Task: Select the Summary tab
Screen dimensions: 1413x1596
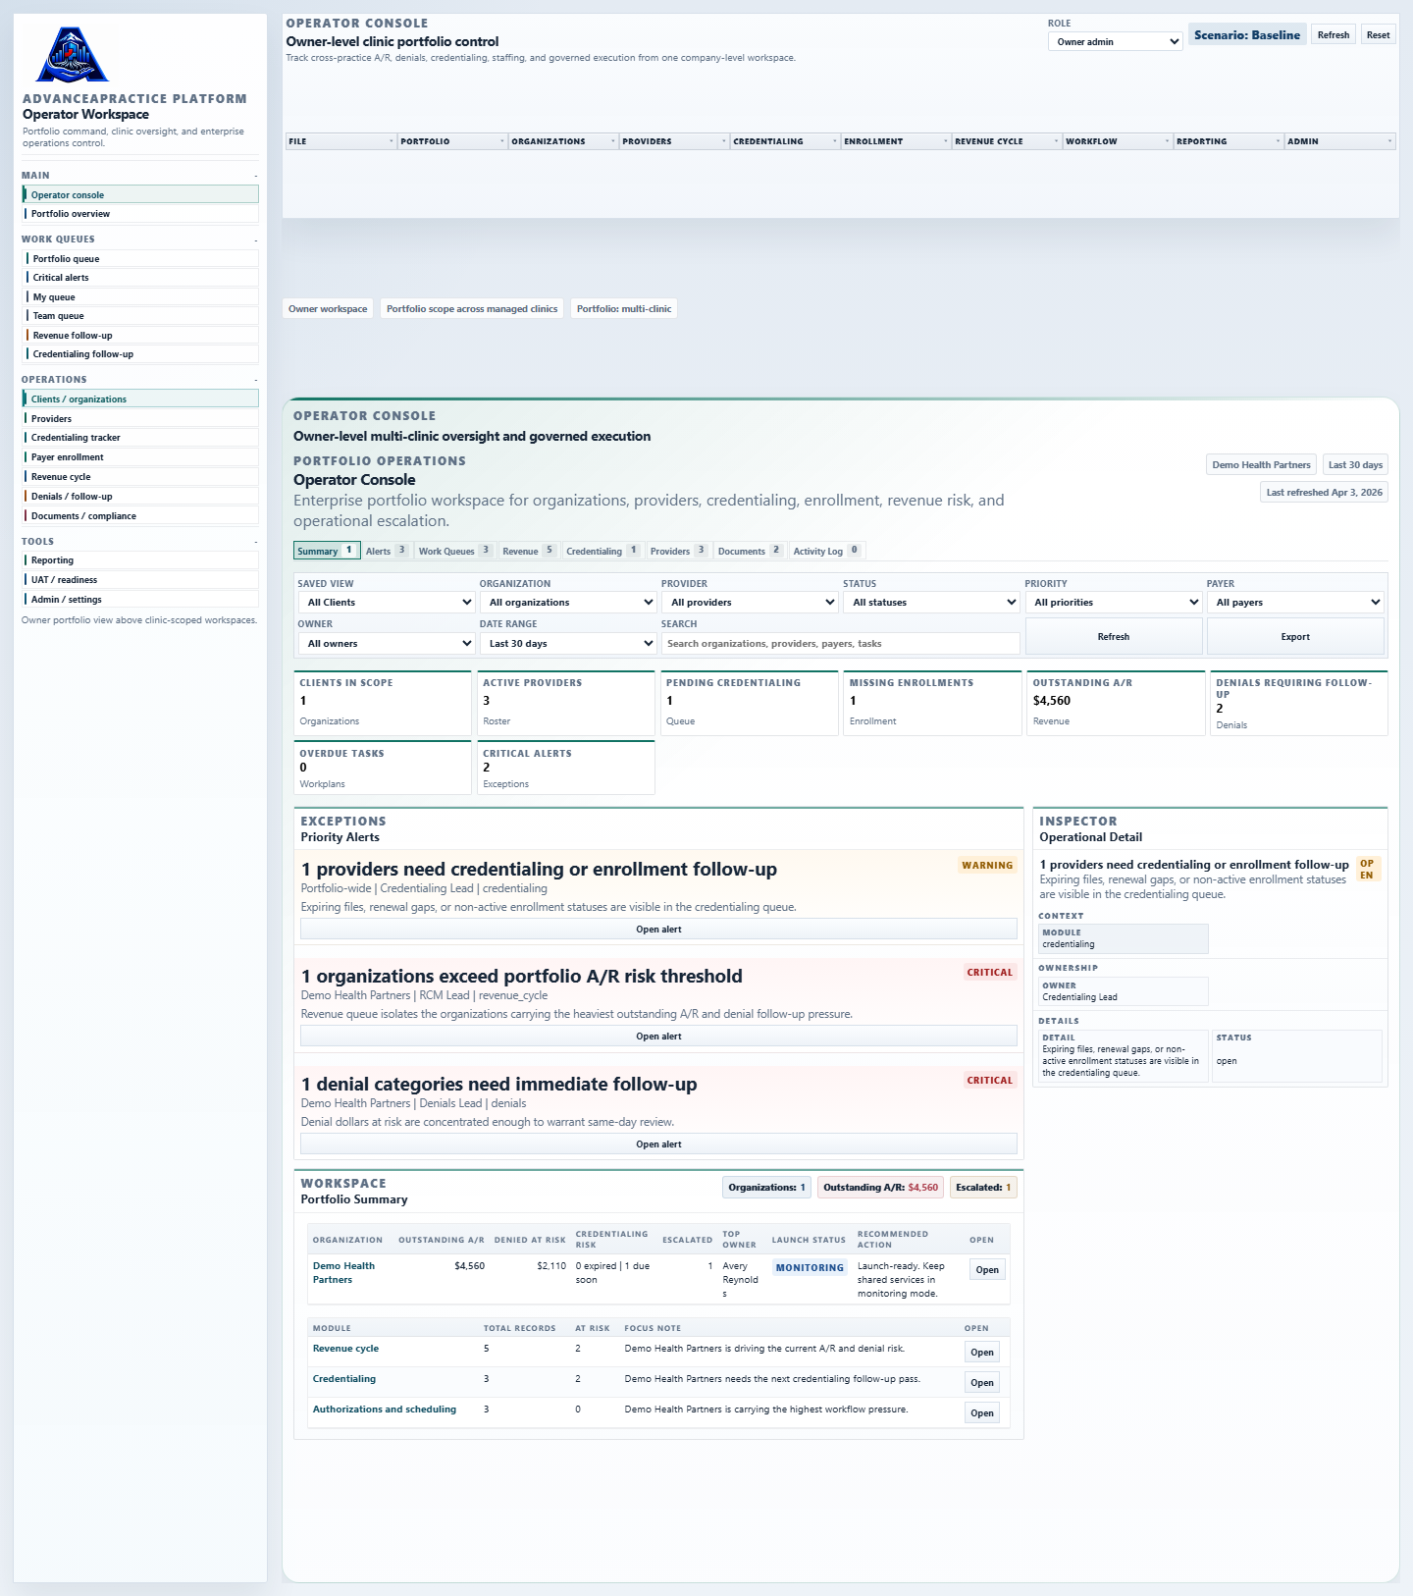Action: [x=327, y=551]
